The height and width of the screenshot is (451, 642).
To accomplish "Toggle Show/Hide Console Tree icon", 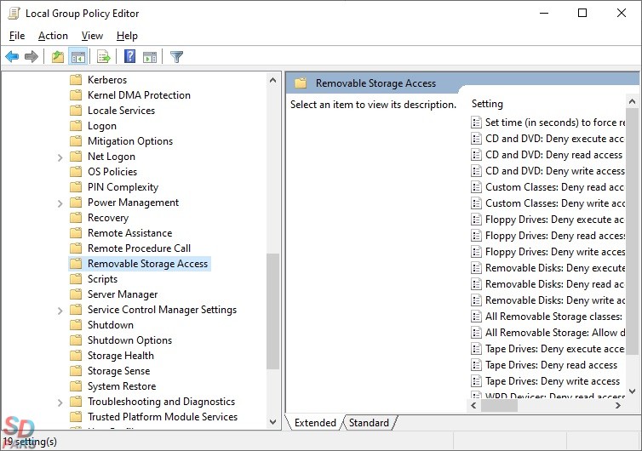I will point(77,57).
